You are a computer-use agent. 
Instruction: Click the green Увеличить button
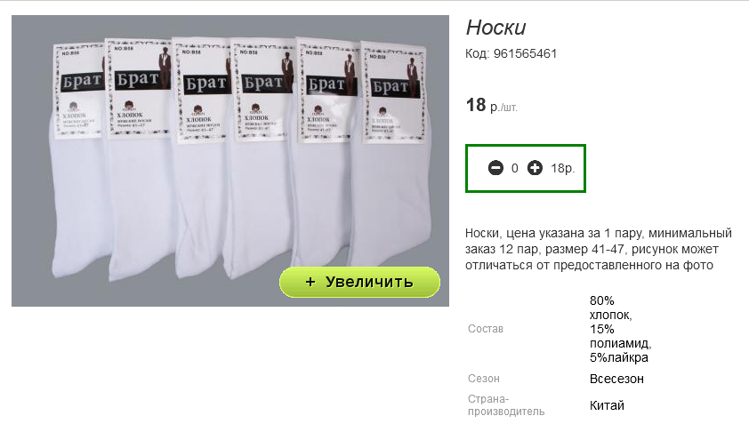tap(359, 282)
